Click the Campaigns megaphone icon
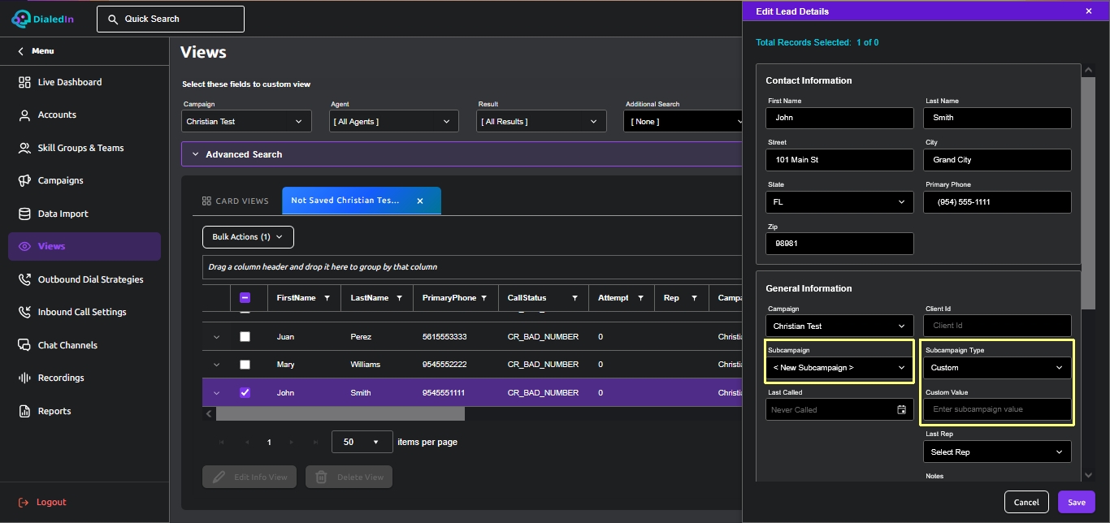Viewport: 1110px width, 523px height. click(24, 180)
